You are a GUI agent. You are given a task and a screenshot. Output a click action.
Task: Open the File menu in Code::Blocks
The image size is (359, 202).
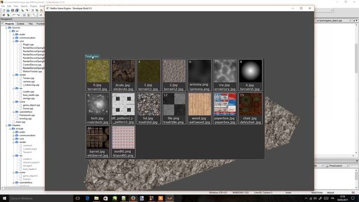3,6
